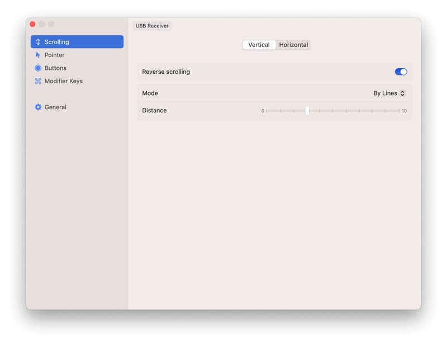Click the Distance slider handle
This screenshot has width=447, height=344.
(x=307, y=111)
